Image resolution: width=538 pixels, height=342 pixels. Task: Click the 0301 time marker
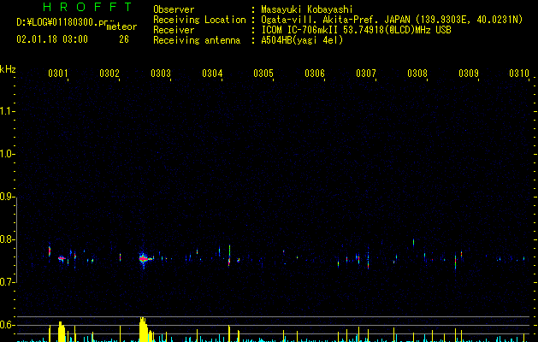[x=58, y=74]
